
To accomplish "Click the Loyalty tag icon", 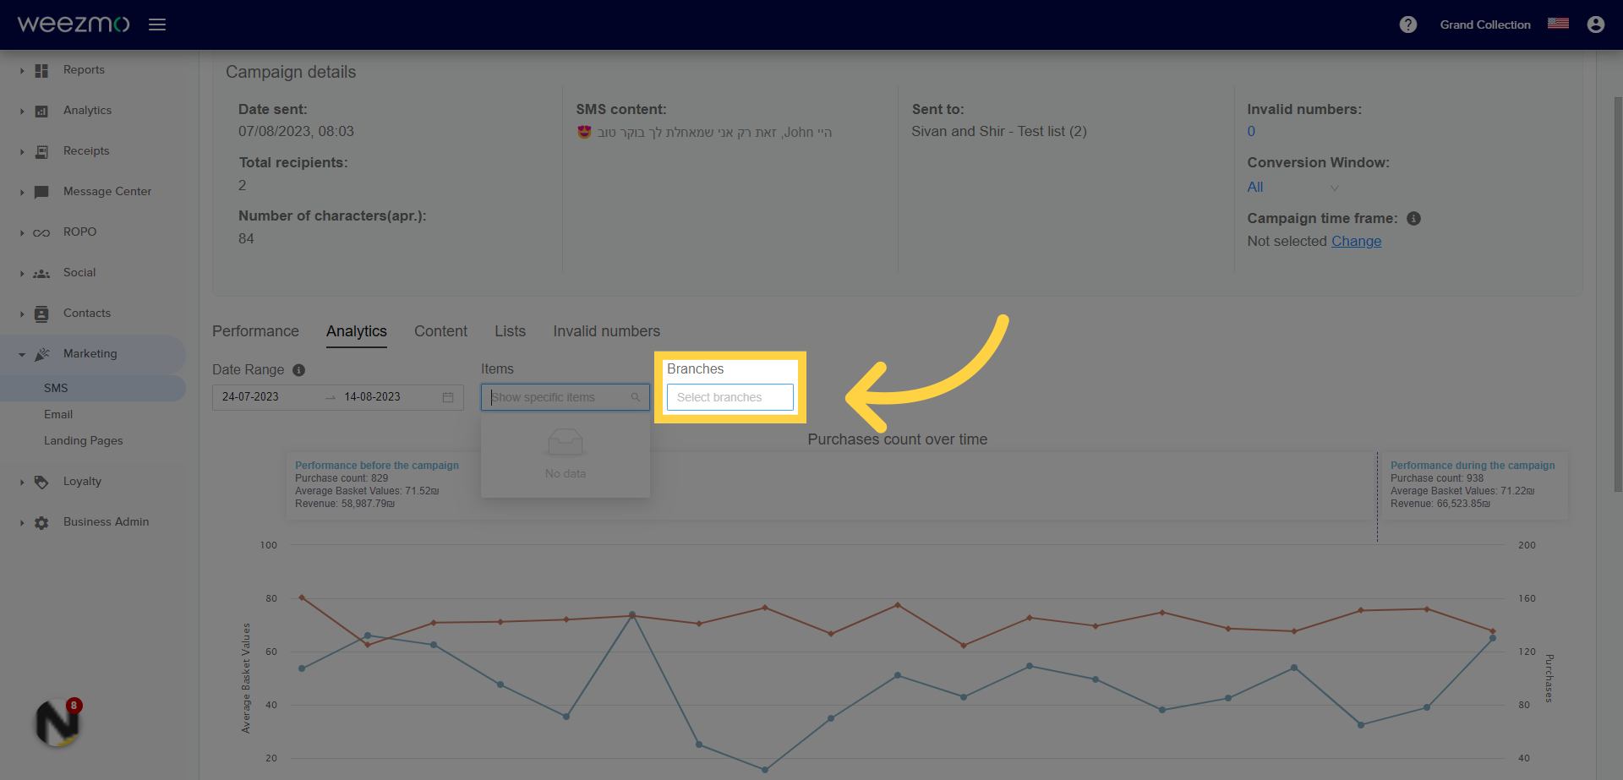I will click(x=41, y=483).
